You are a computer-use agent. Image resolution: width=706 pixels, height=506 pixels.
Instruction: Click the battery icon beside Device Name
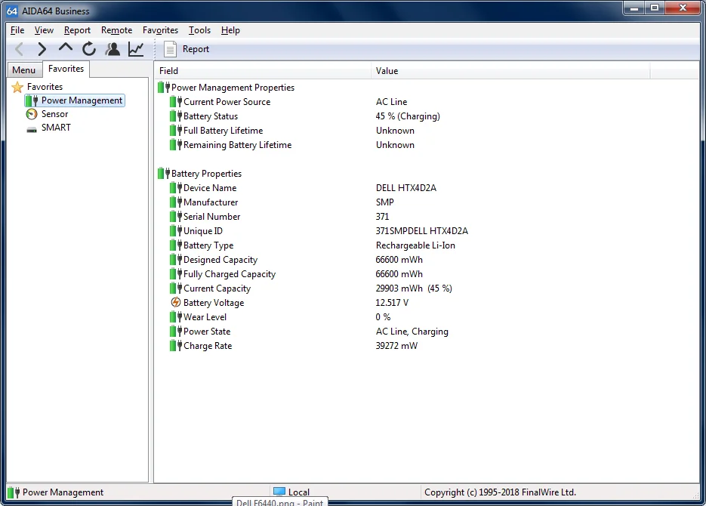click(176, 188)
